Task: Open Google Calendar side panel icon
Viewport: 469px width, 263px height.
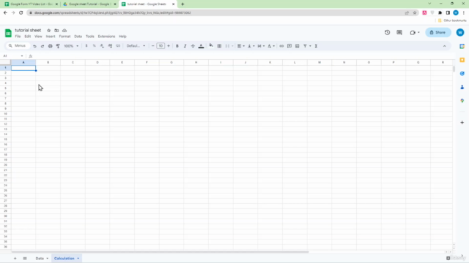Action: point(462,46)
